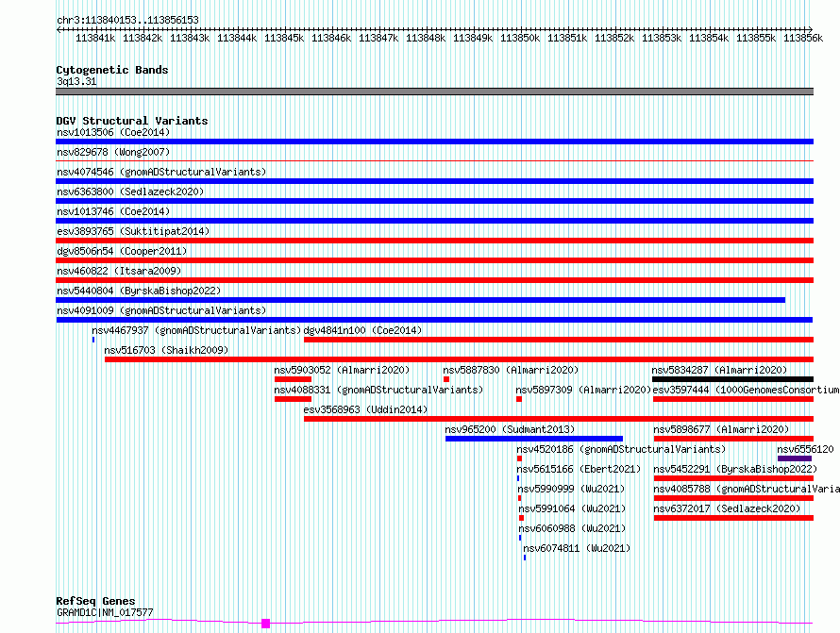This screenshot has height=633, width=840.
Task: Open the nsv4085788 gnomAD variant label
Action: 747,489
